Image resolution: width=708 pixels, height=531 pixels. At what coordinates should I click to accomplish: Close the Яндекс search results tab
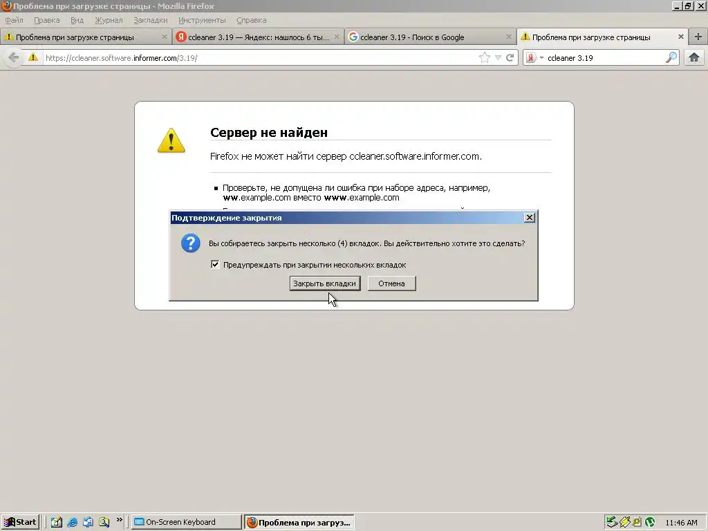(x=337, y=37)
